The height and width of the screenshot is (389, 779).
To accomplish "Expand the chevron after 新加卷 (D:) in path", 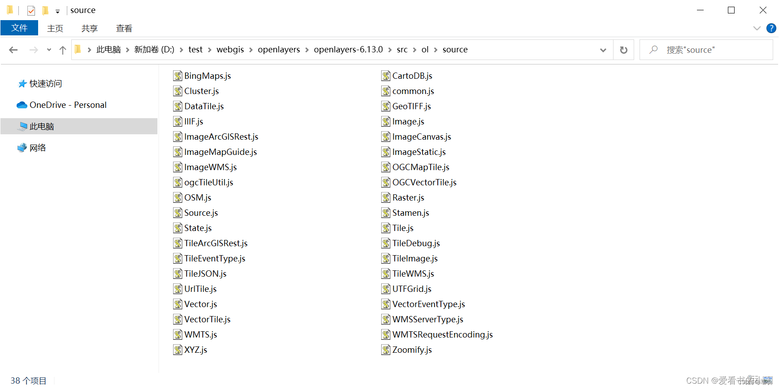I will [181, 50].
